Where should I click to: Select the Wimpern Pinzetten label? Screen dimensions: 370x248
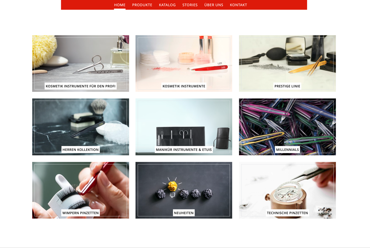[81, 213]
